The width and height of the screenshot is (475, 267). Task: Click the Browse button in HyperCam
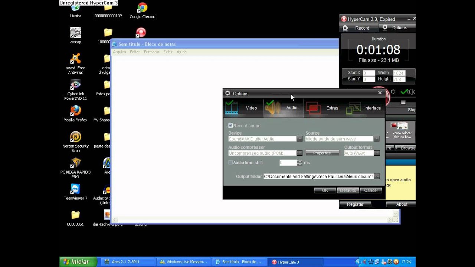[405, 148]
